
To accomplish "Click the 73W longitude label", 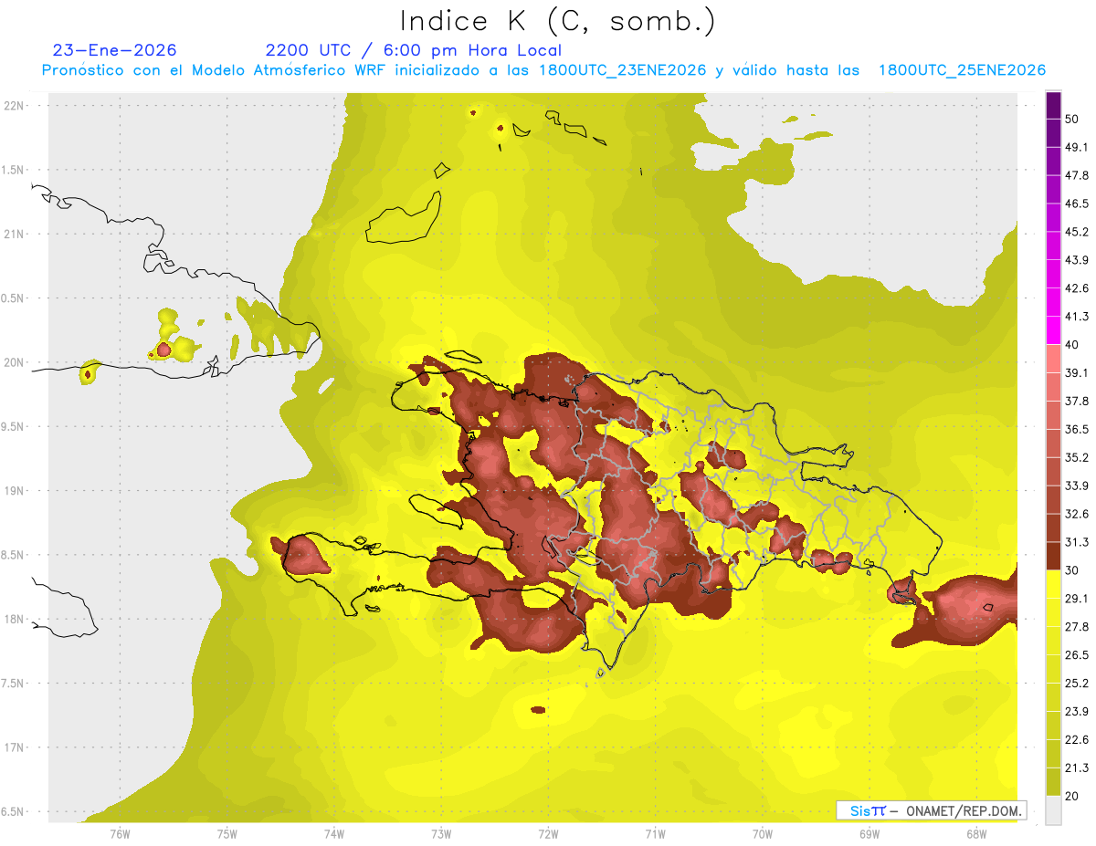I will click(441, 833).
